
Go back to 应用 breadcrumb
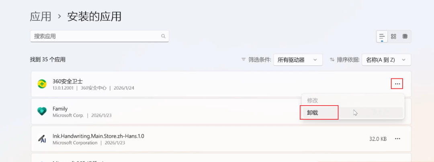[x=41, y=16]
